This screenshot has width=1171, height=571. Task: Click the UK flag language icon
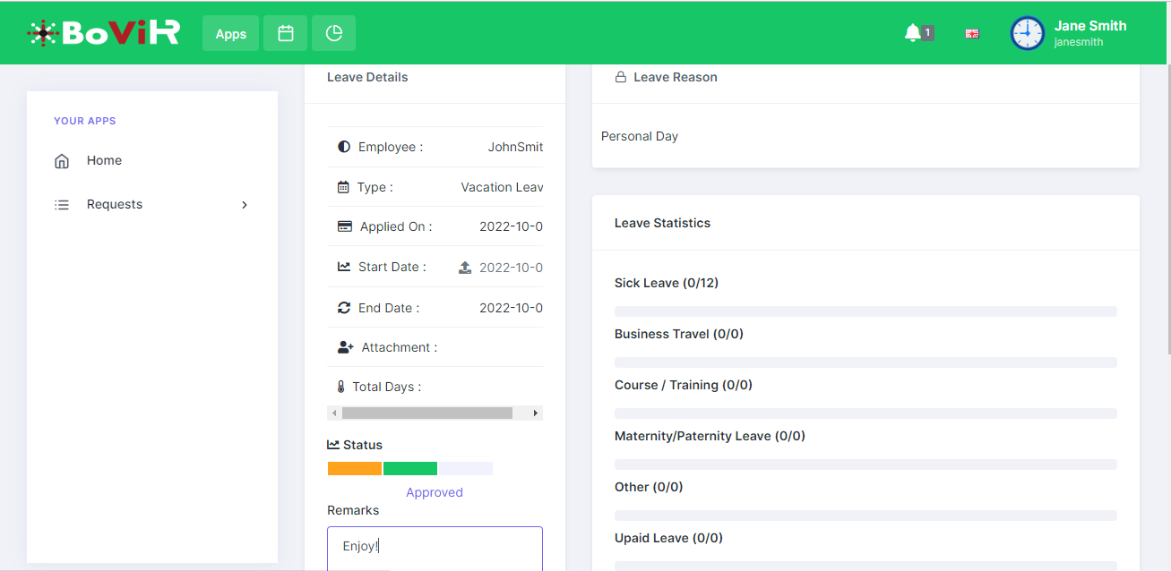click(972, 34)
